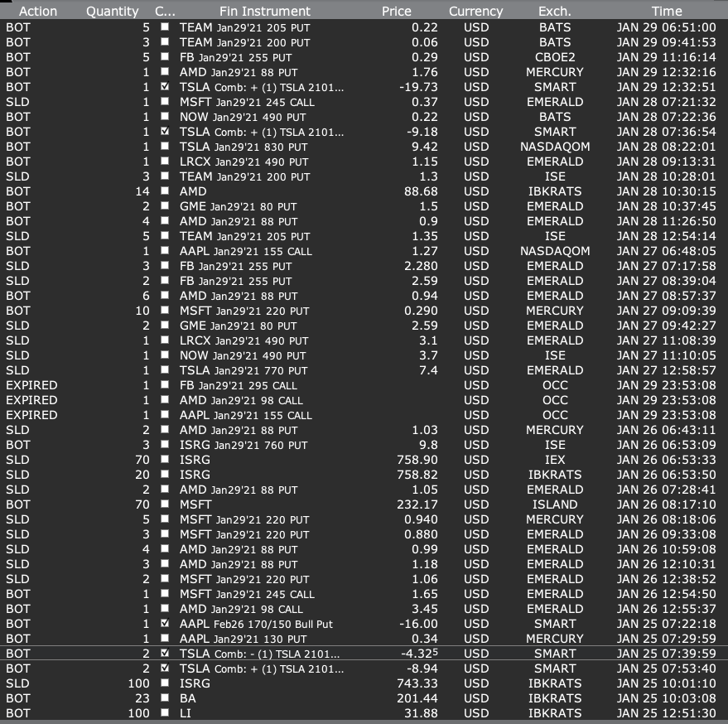Select LRCX Jan29'21 490 PUT sold at 3.1
The height and width of the screenshot is (724, 728).
point(243,340)
